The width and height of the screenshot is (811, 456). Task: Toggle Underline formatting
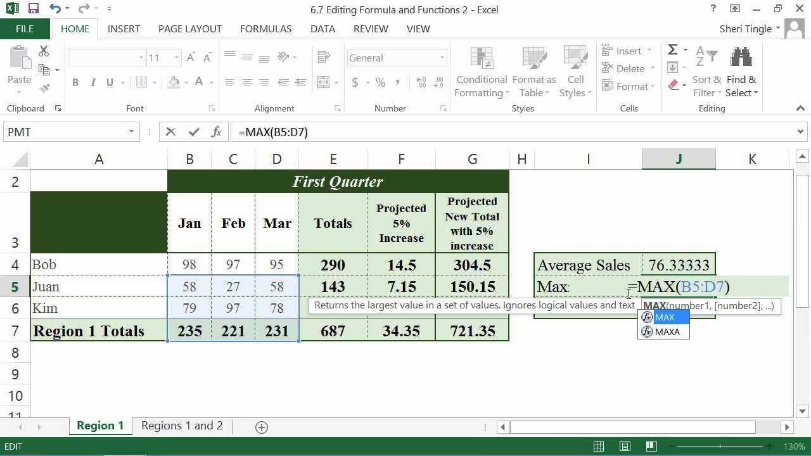click(x=110, y=82)
